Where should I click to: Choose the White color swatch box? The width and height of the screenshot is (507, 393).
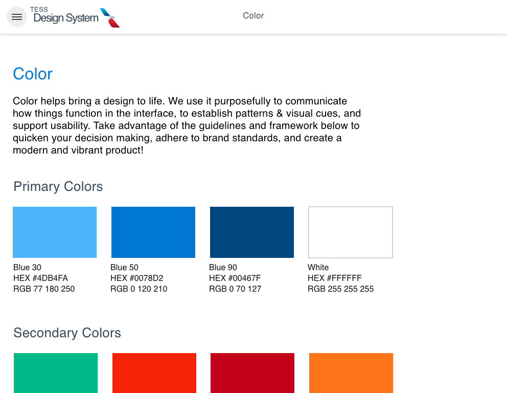click(x=351, y=232)
